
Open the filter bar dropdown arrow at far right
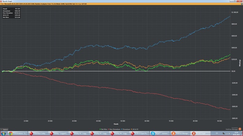(x=242, y=4)
